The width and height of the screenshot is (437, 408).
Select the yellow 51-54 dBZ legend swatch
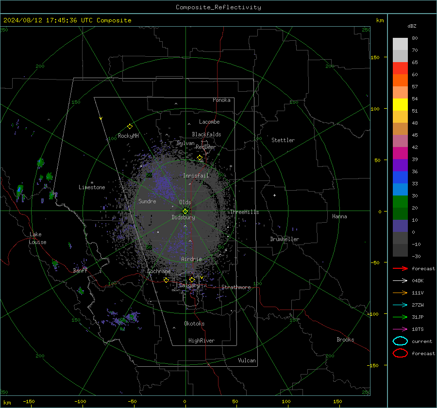click(400, 105)
